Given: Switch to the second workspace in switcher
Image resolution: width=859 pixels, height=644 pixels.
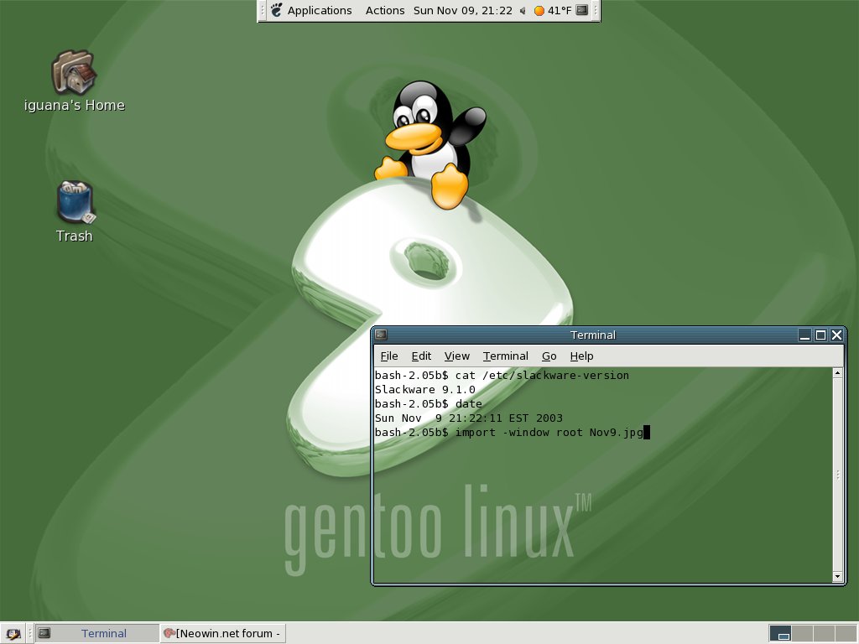Looking at the screenshot, I should (x=803, y=634).
